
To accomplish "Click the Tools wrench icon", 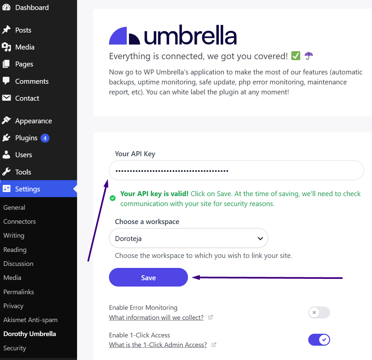I will [6, 172].
